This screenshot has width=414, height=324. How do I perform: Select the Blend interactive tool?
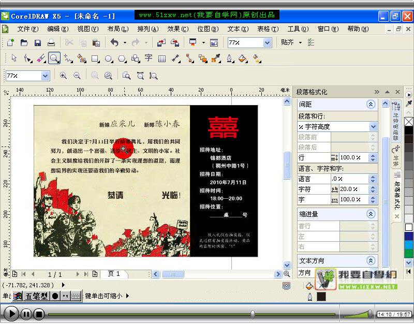tap(203, 58)
